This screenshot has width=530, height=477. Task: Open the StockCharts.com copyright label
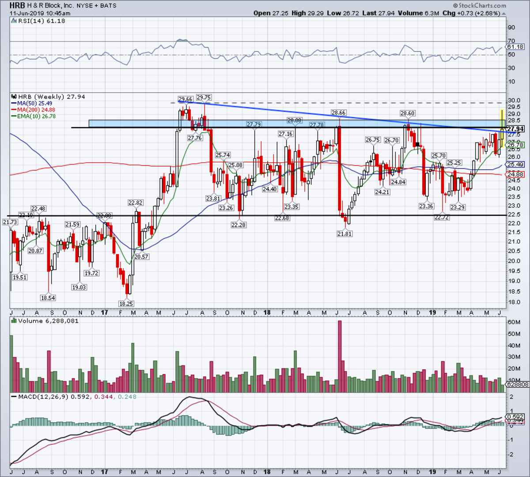(480, 5)
